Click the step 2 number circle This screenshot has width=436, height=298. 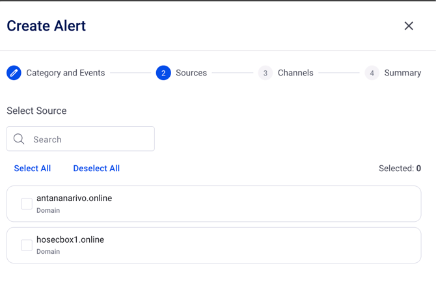(x=163, y=73)
